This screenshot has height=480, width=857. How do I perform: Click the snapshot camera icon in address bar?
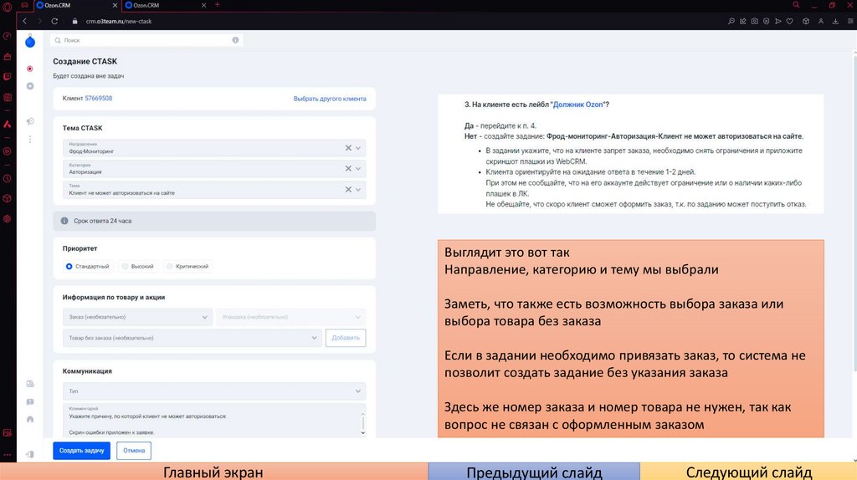pyautogui.click(x=754, y=21)
